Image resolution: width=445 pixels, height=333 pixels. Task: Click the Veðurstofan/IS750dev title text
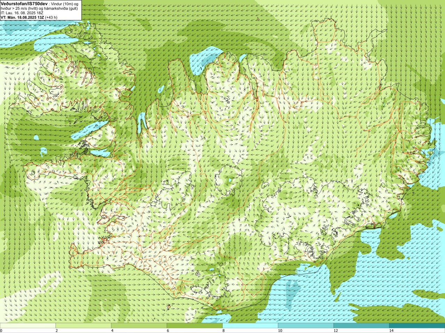24,3
